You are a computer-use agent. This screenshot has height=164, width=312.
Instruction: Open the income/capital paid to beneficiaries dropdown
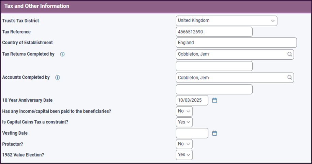[184, 111]
